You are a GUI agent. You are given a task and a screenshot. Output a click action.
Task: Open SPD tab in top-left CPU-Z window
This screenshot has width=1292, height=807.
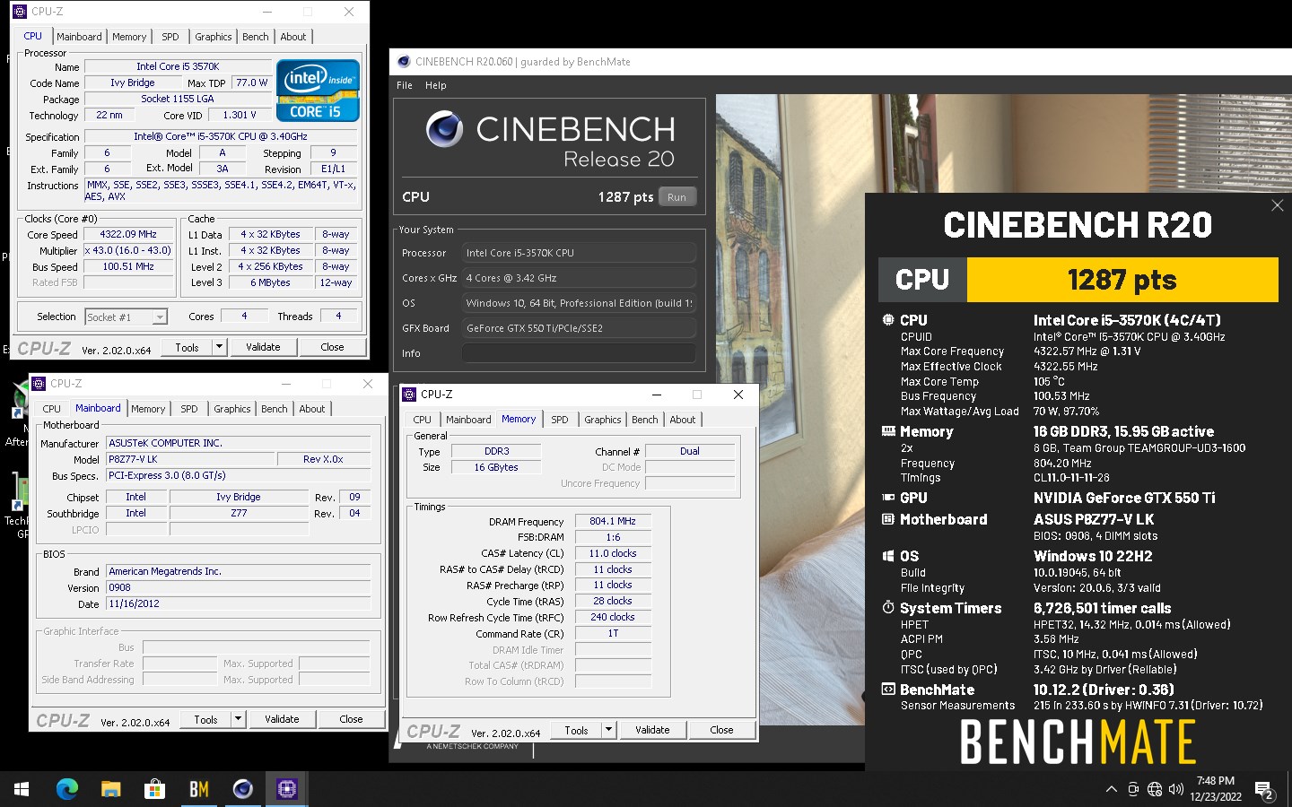tap(170, 37)
